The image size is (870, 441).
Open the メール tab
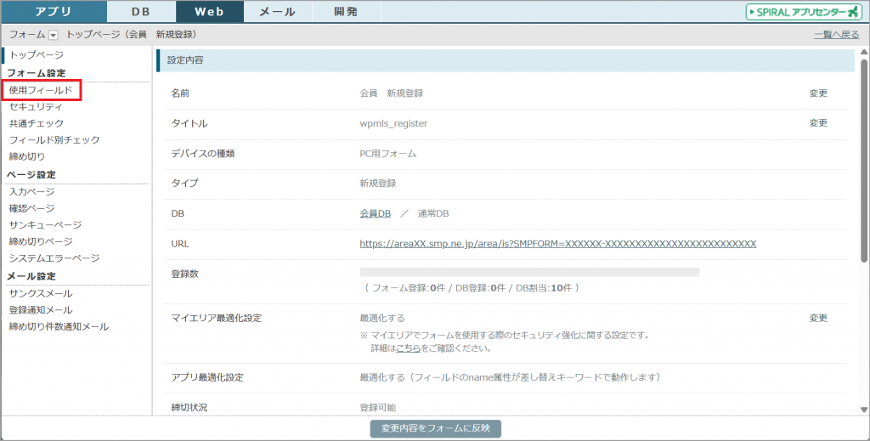click(x=277, y=12)
